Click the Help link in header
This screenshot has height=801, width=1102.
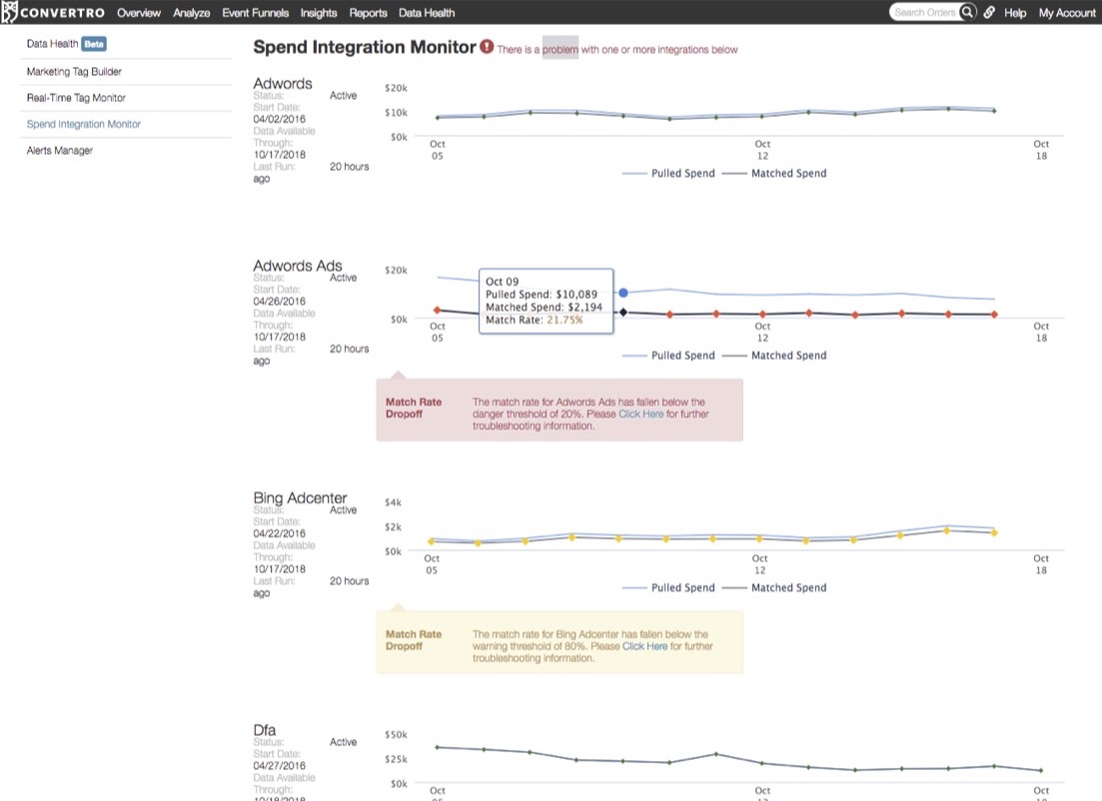point(1015,13)
